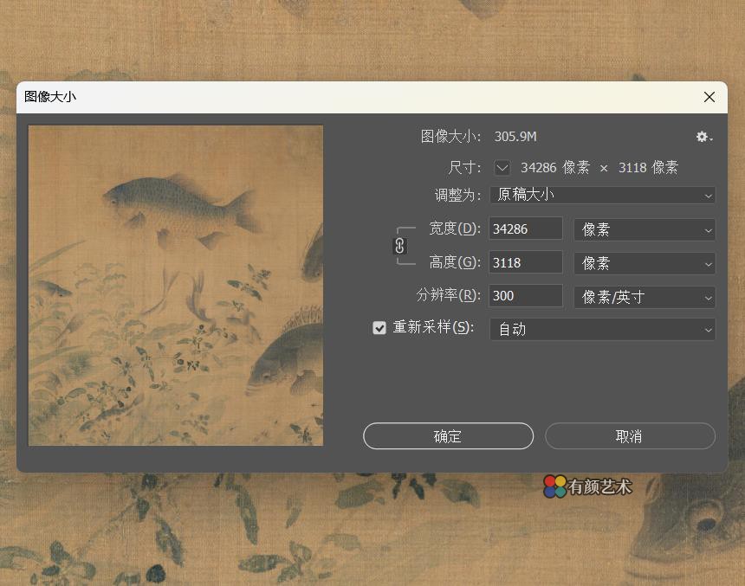Confirm with the 确定 button
Image resolution: width=745 pixels, height=586 pixels.
[448, 436]
